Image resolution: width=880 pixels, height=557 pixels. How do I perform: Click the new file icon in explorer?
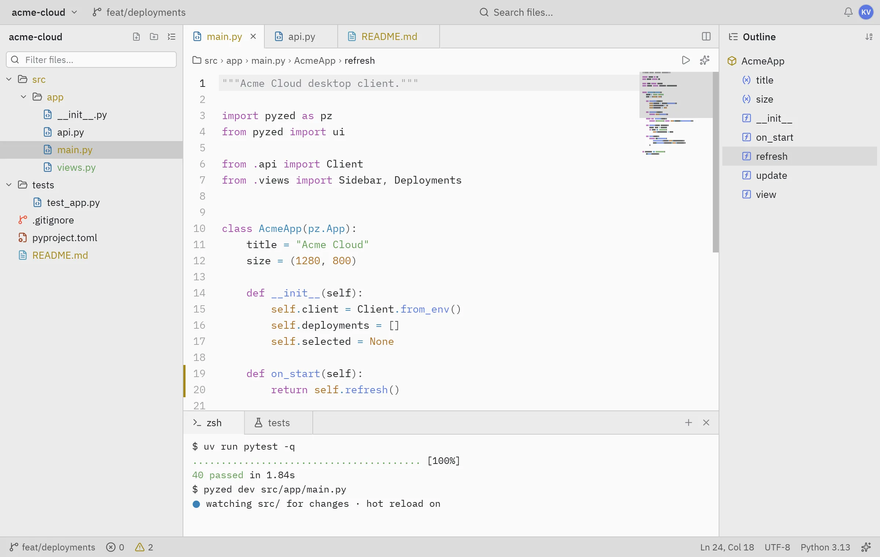(136, 37)
